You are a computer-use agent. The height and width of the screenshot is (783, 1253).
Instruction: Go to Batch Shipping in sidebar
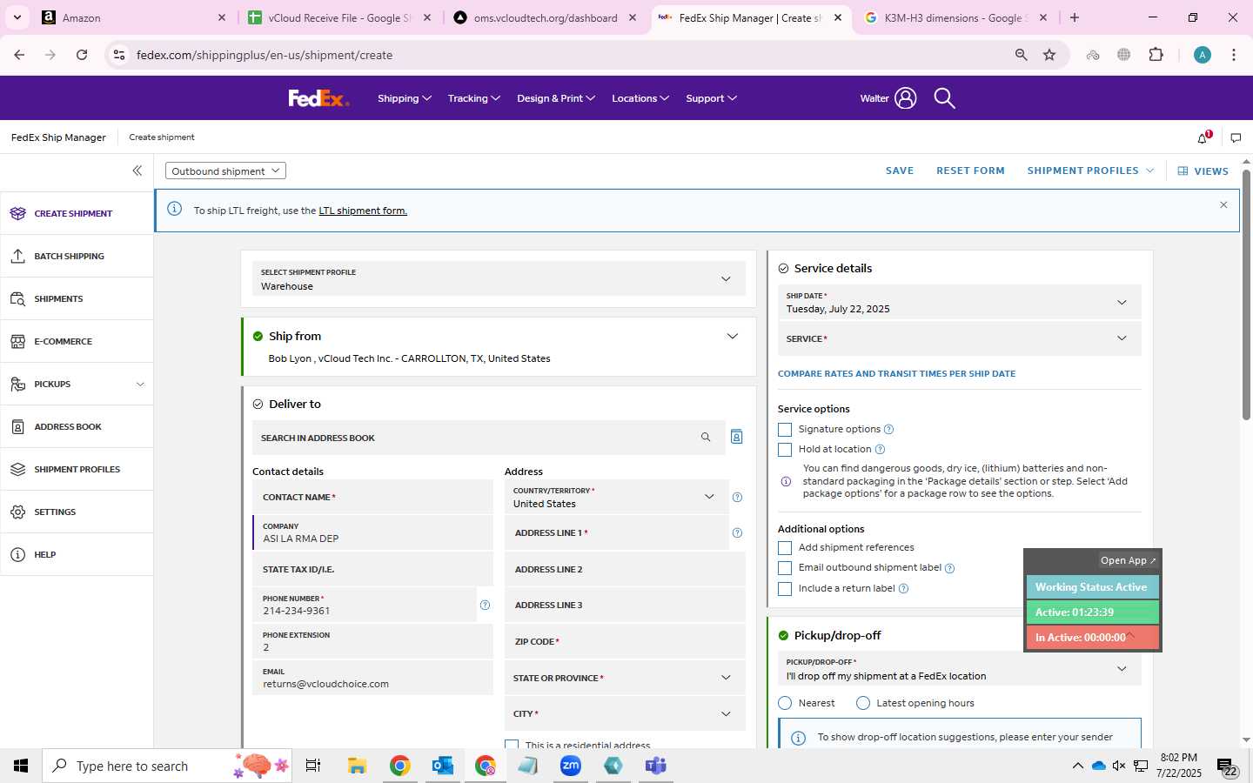77,256
